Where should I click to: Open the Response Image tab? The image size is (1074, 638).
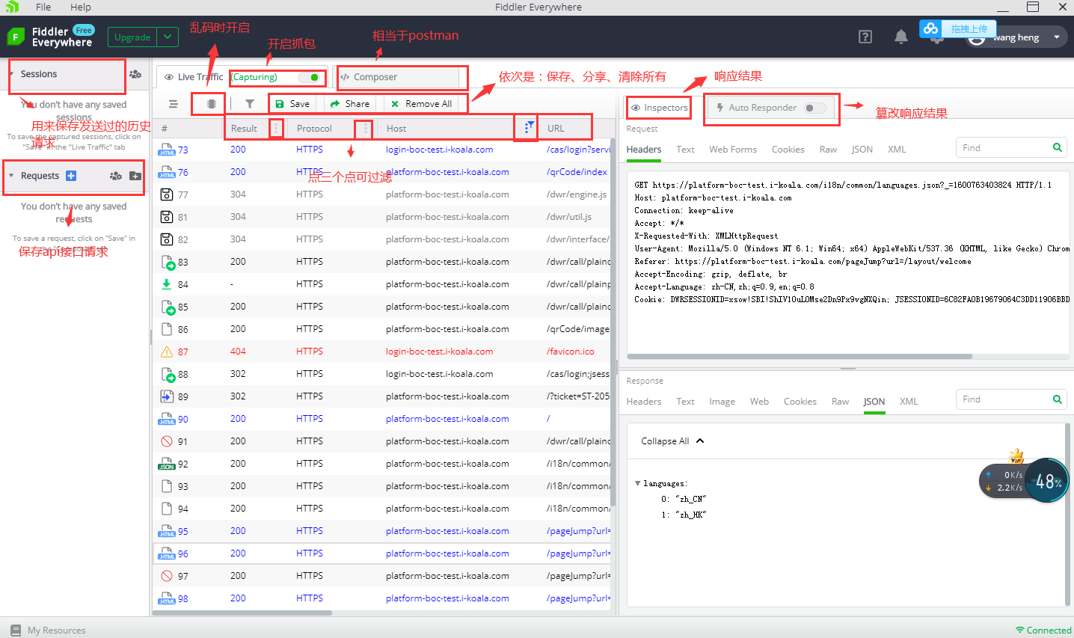[x=722, y=402]
